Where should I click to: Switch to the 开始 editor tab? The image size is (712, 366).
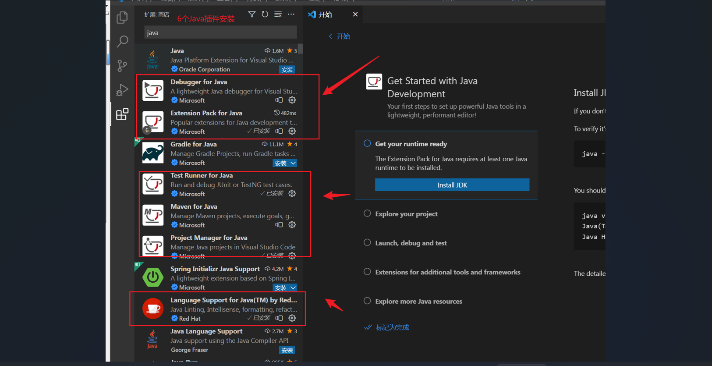pos(325,14)
